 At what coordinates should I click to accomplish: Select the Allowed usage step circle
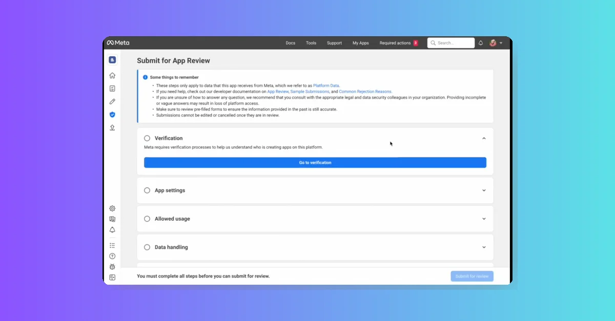pyautogui.click(x=147, y=219)
